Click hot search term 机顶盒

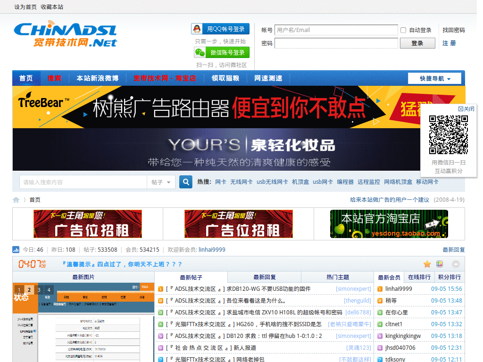point(300,182)
